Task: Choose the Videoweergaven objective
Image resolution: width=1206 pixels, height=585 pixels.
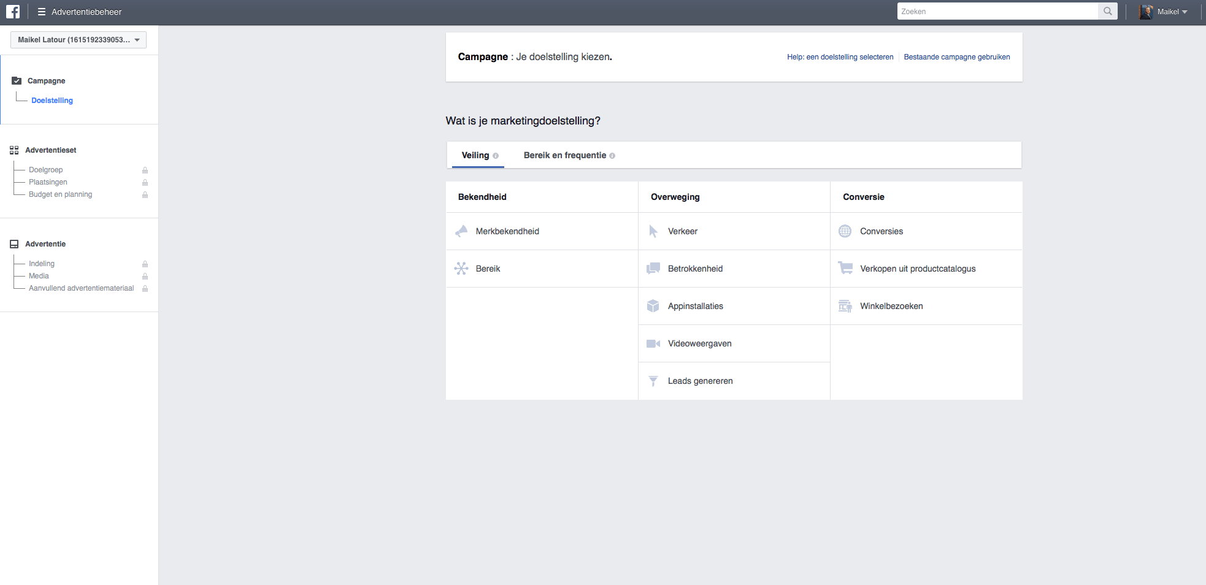Action: pos(734,343)
